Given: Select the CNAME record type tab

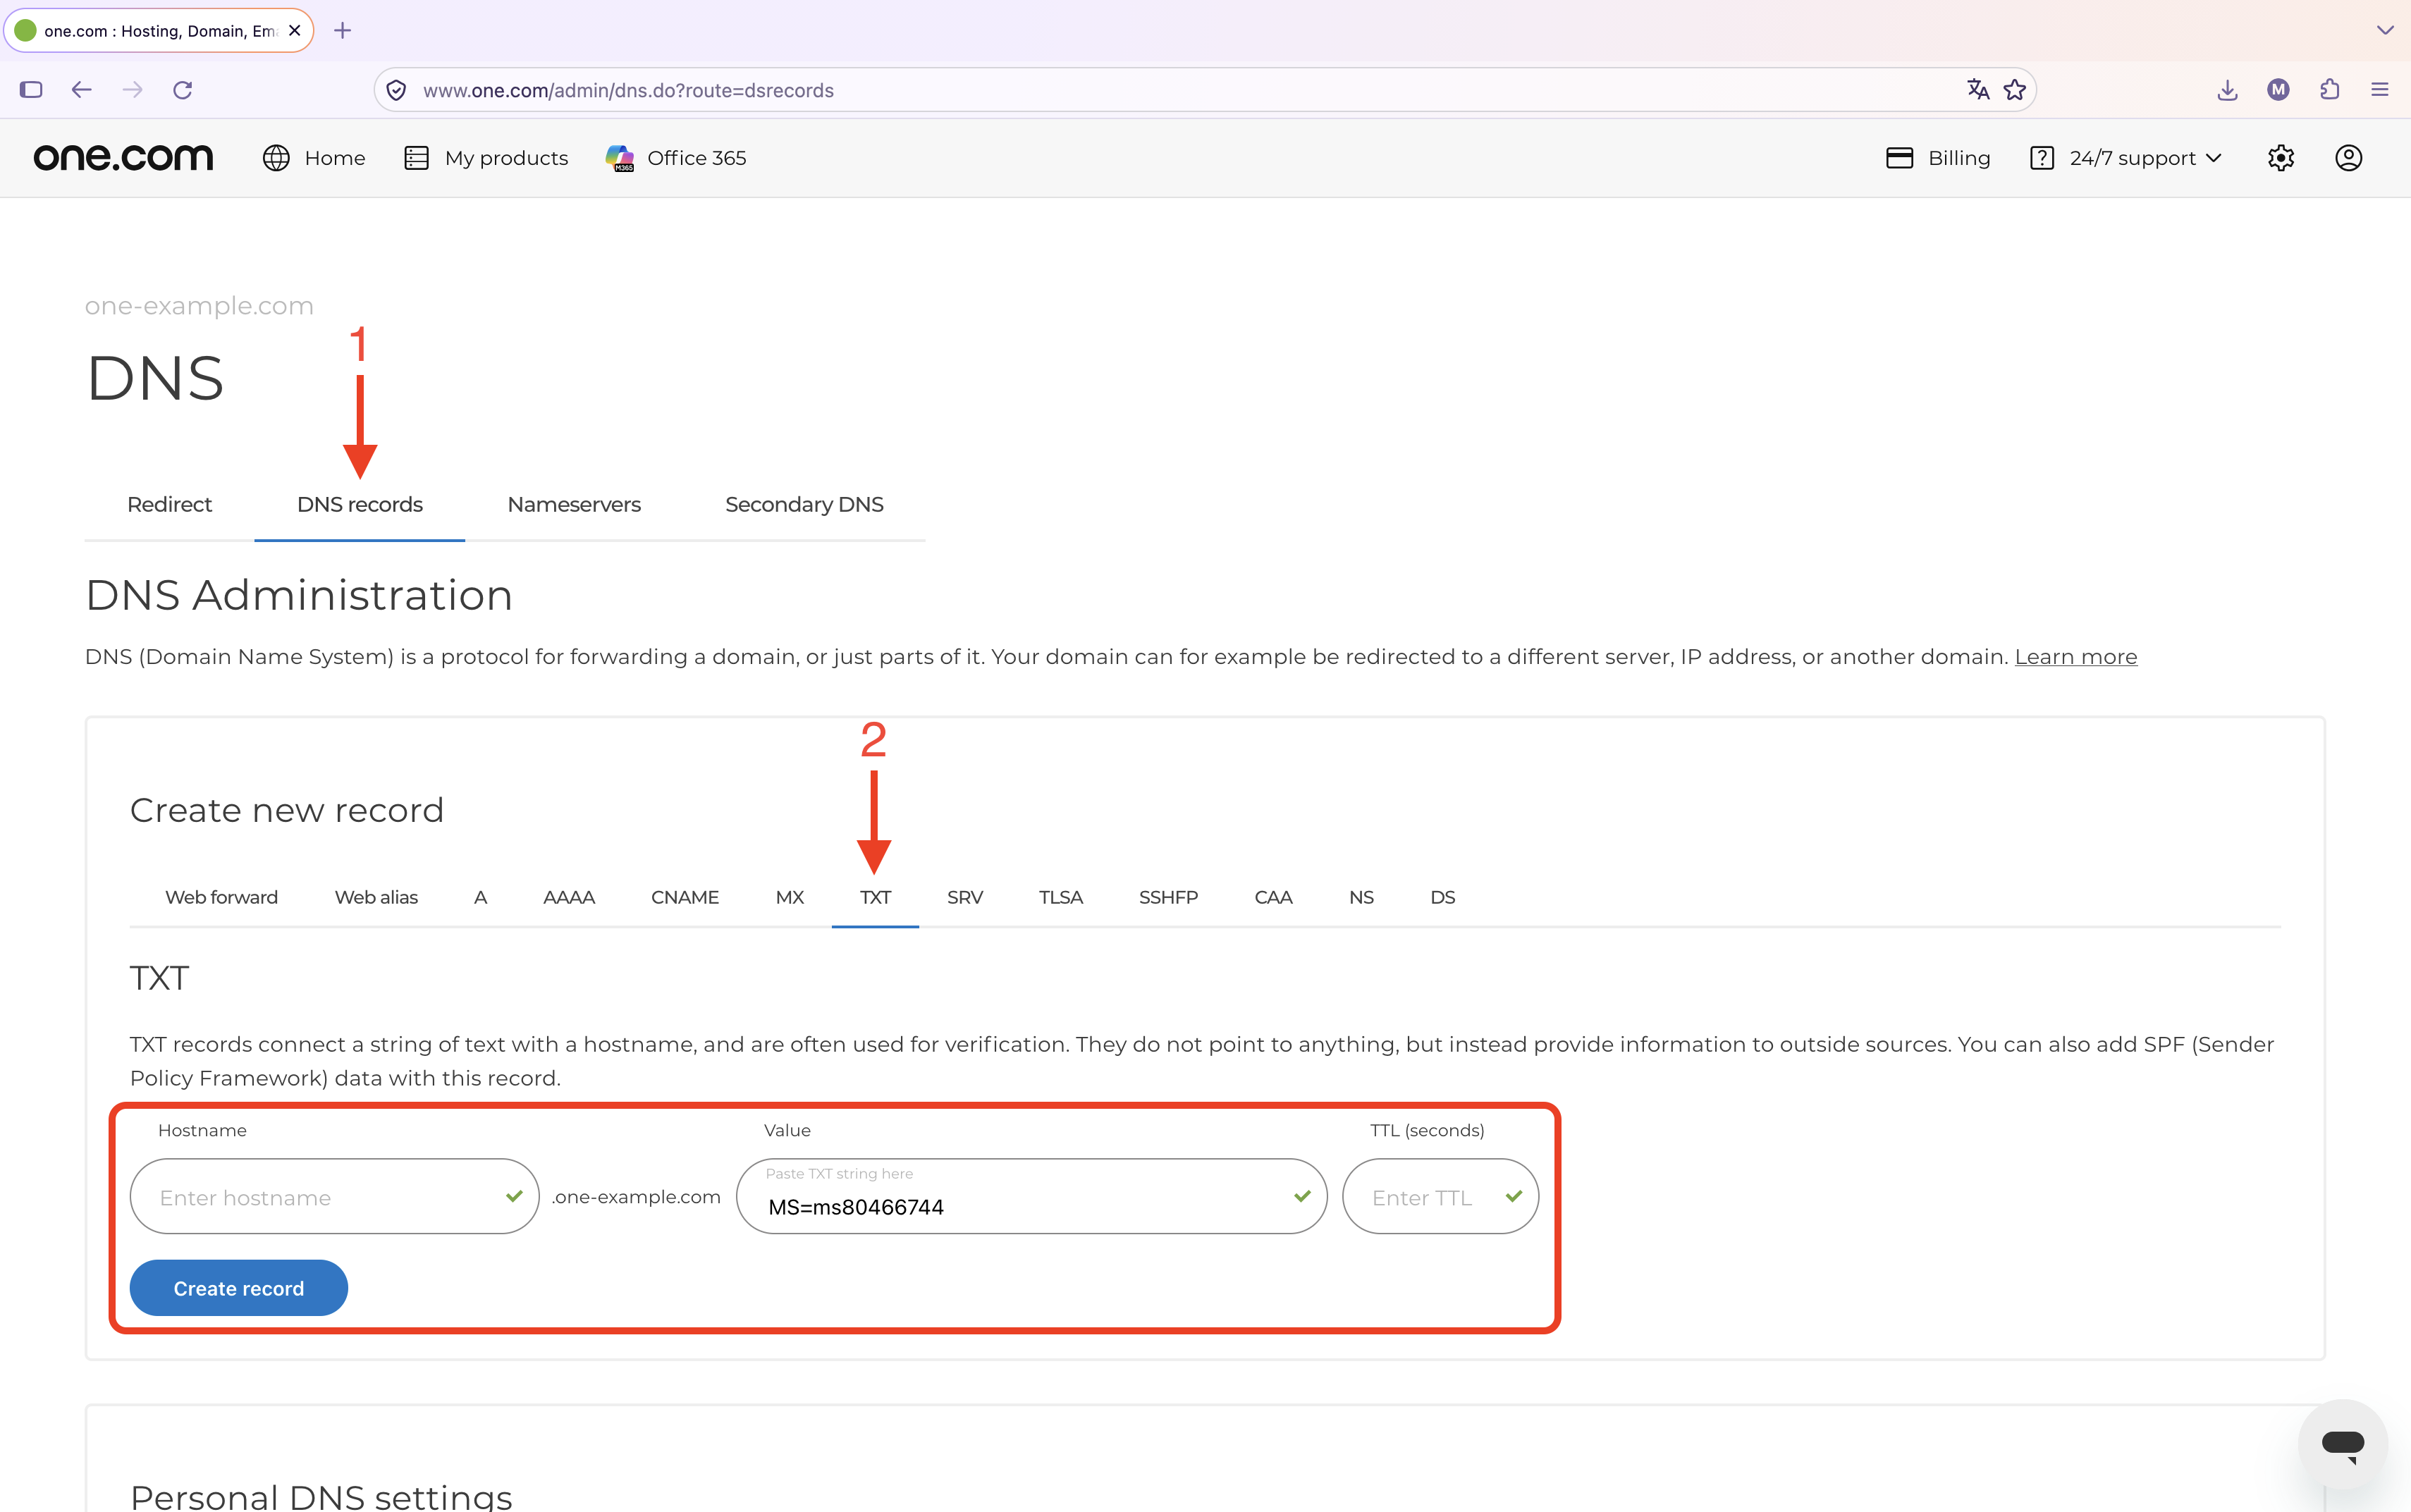Looking at the screenshot, I should click(685, 898).
